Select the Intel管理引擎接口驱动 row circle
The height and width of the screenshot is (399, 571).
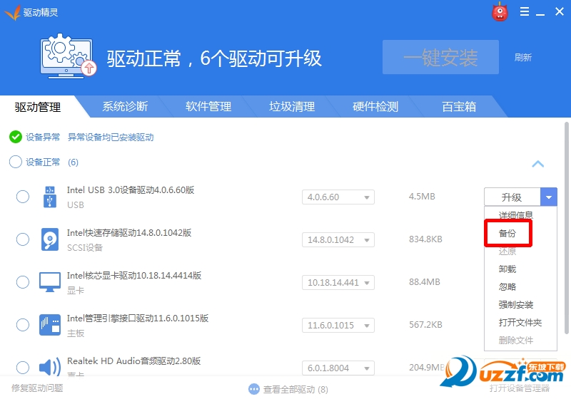(x=23, y=324)
